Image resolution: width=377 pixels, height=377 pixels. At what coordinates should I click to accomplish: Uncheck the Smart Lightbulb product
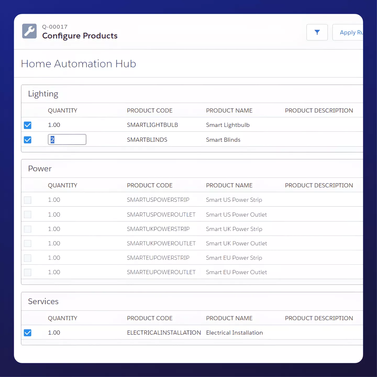[27, 125]
